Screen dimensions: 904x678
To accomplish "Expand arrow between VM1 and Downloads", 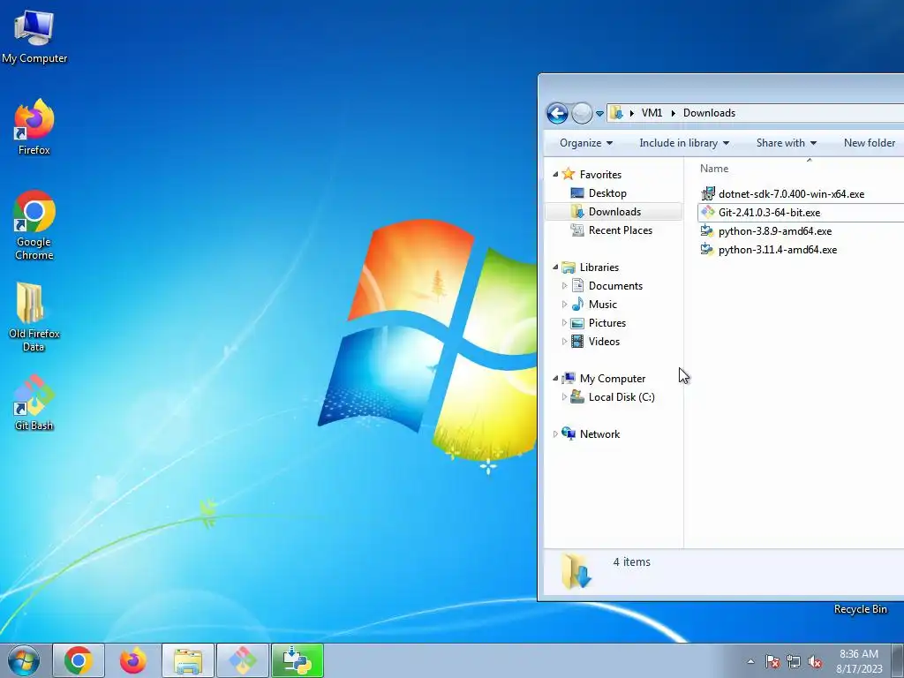I will pyautogui.click(x=673, y=113).
